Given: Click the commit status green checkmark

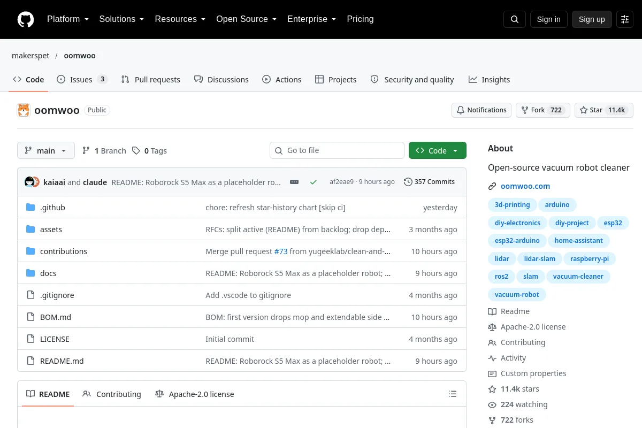Looking at the screenshot, I should pyautogui.click(x=314, y=182).
